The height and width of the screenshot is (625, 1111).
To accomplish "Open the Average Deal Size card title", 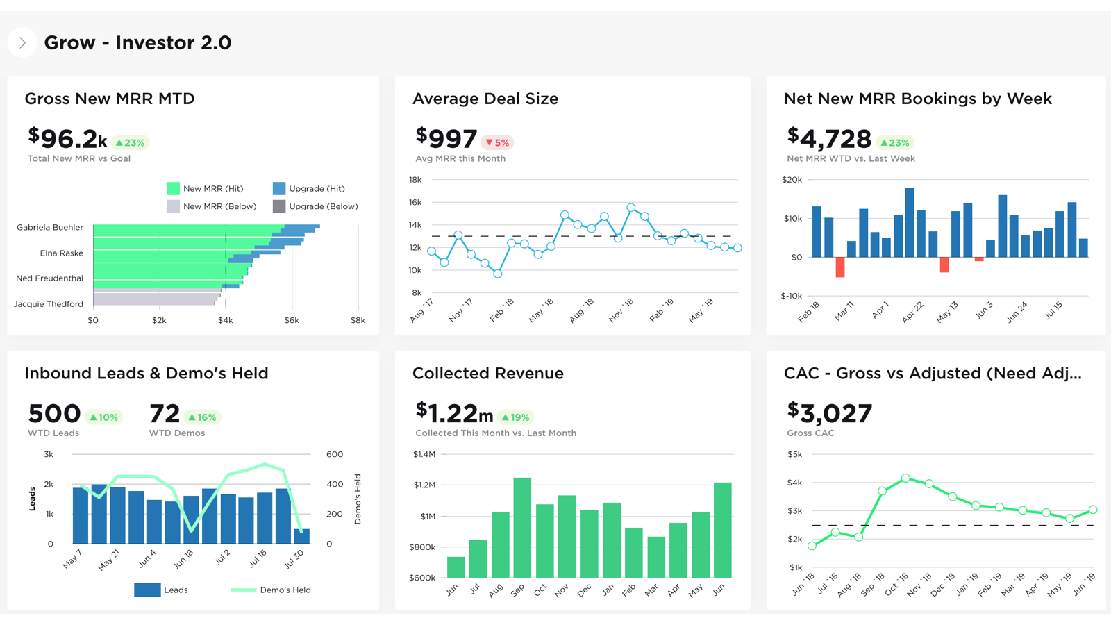I will click(485, 99).
